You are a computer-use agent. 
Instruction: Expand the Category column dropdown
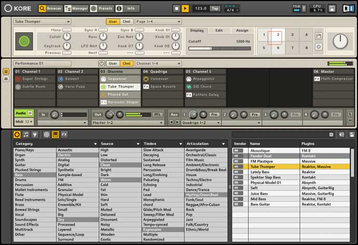(95, 144)
